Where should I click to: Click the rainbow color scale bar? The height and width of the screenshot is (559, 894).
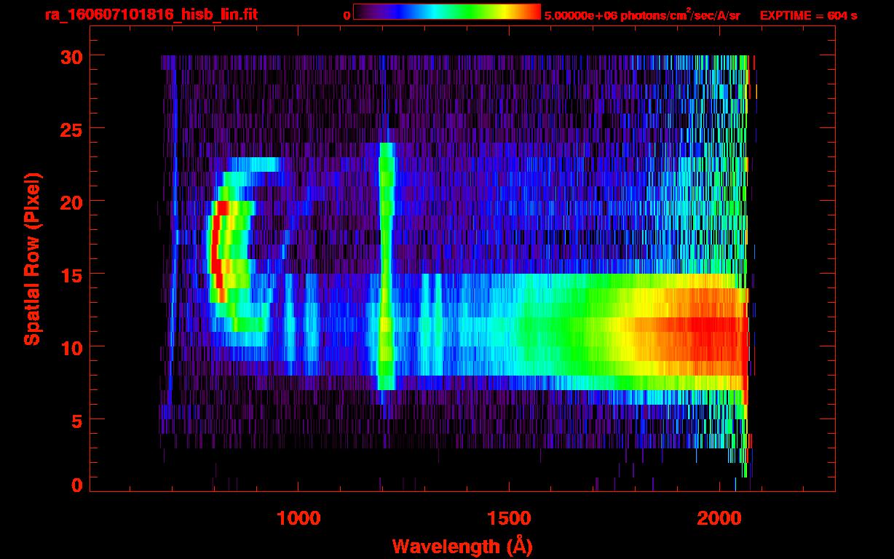coord(446,12)
